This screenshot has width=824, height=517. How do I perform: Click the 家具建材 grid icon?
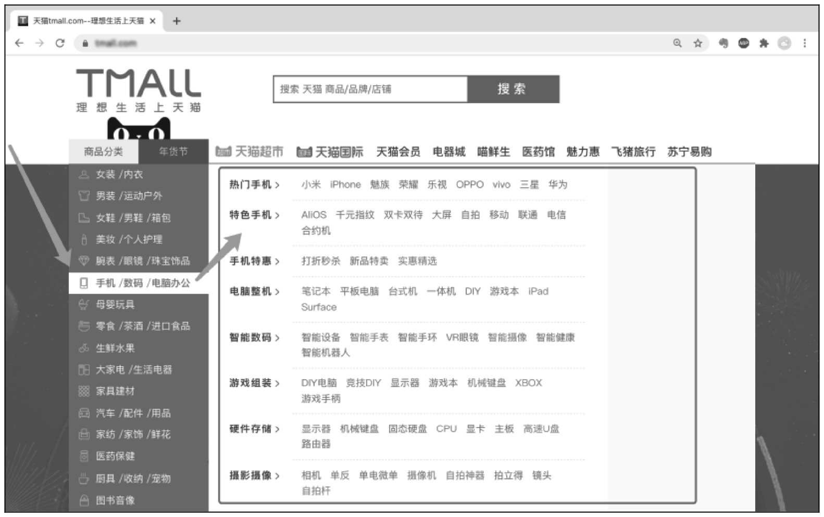[84, 391]
